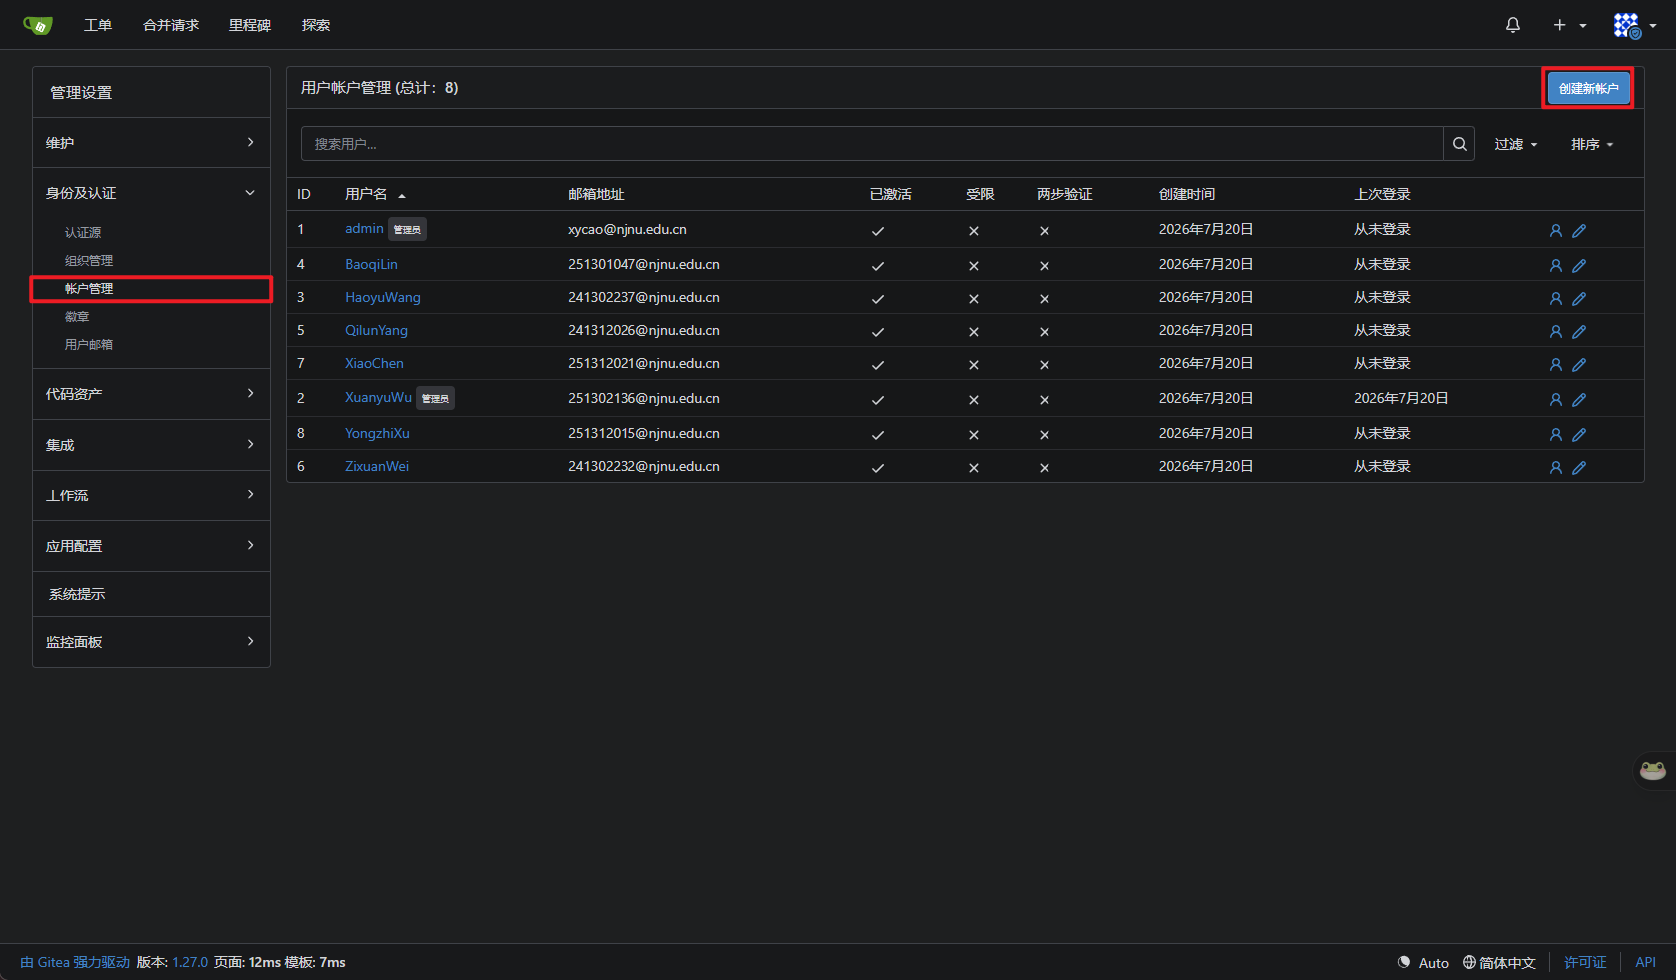The height and width of the screenshot is (980, 1676).
Task: Click into the 搜索用户 search field
Action: pyautogui.click(x=872, y=144)
